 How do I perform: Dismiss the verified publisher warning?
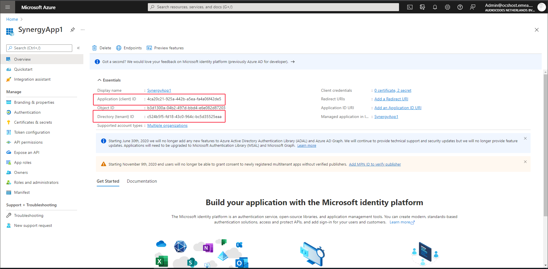coord(525,162)
